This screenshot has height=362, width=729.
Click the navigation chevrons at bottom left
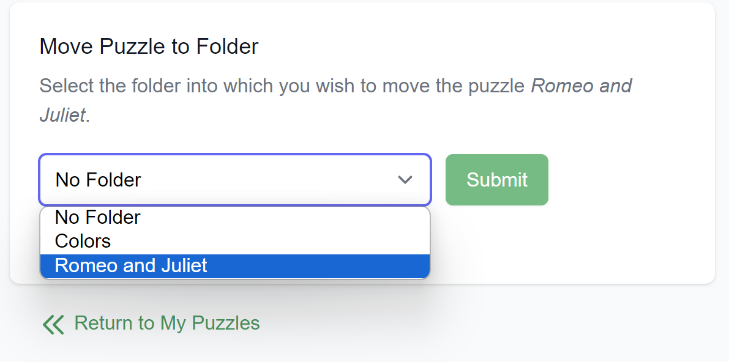pyautogui.click(x=53, y=323)
